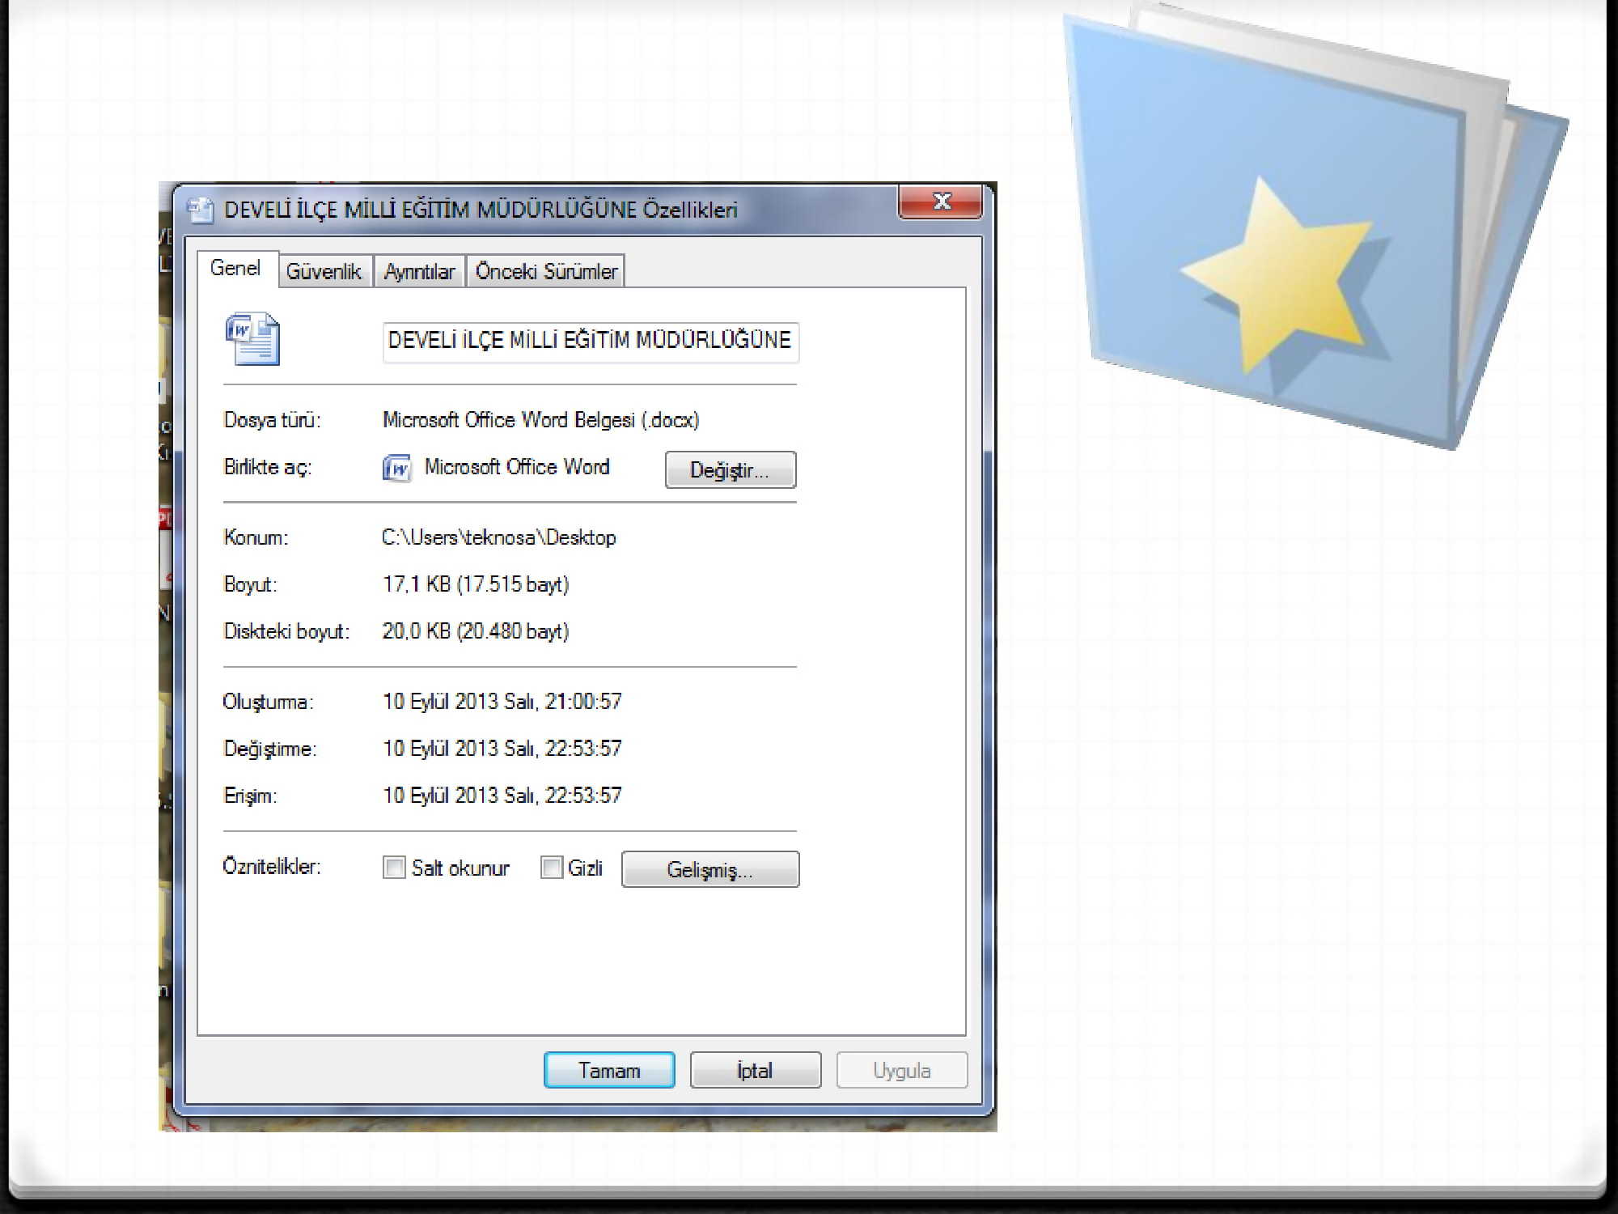Open the Gelişmiş... attributes button

point(709,869)
